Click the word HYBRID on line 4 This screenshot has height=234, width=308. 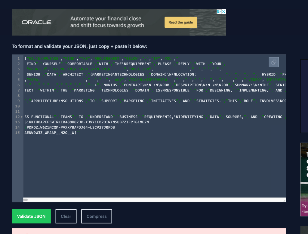coord(269,75)
